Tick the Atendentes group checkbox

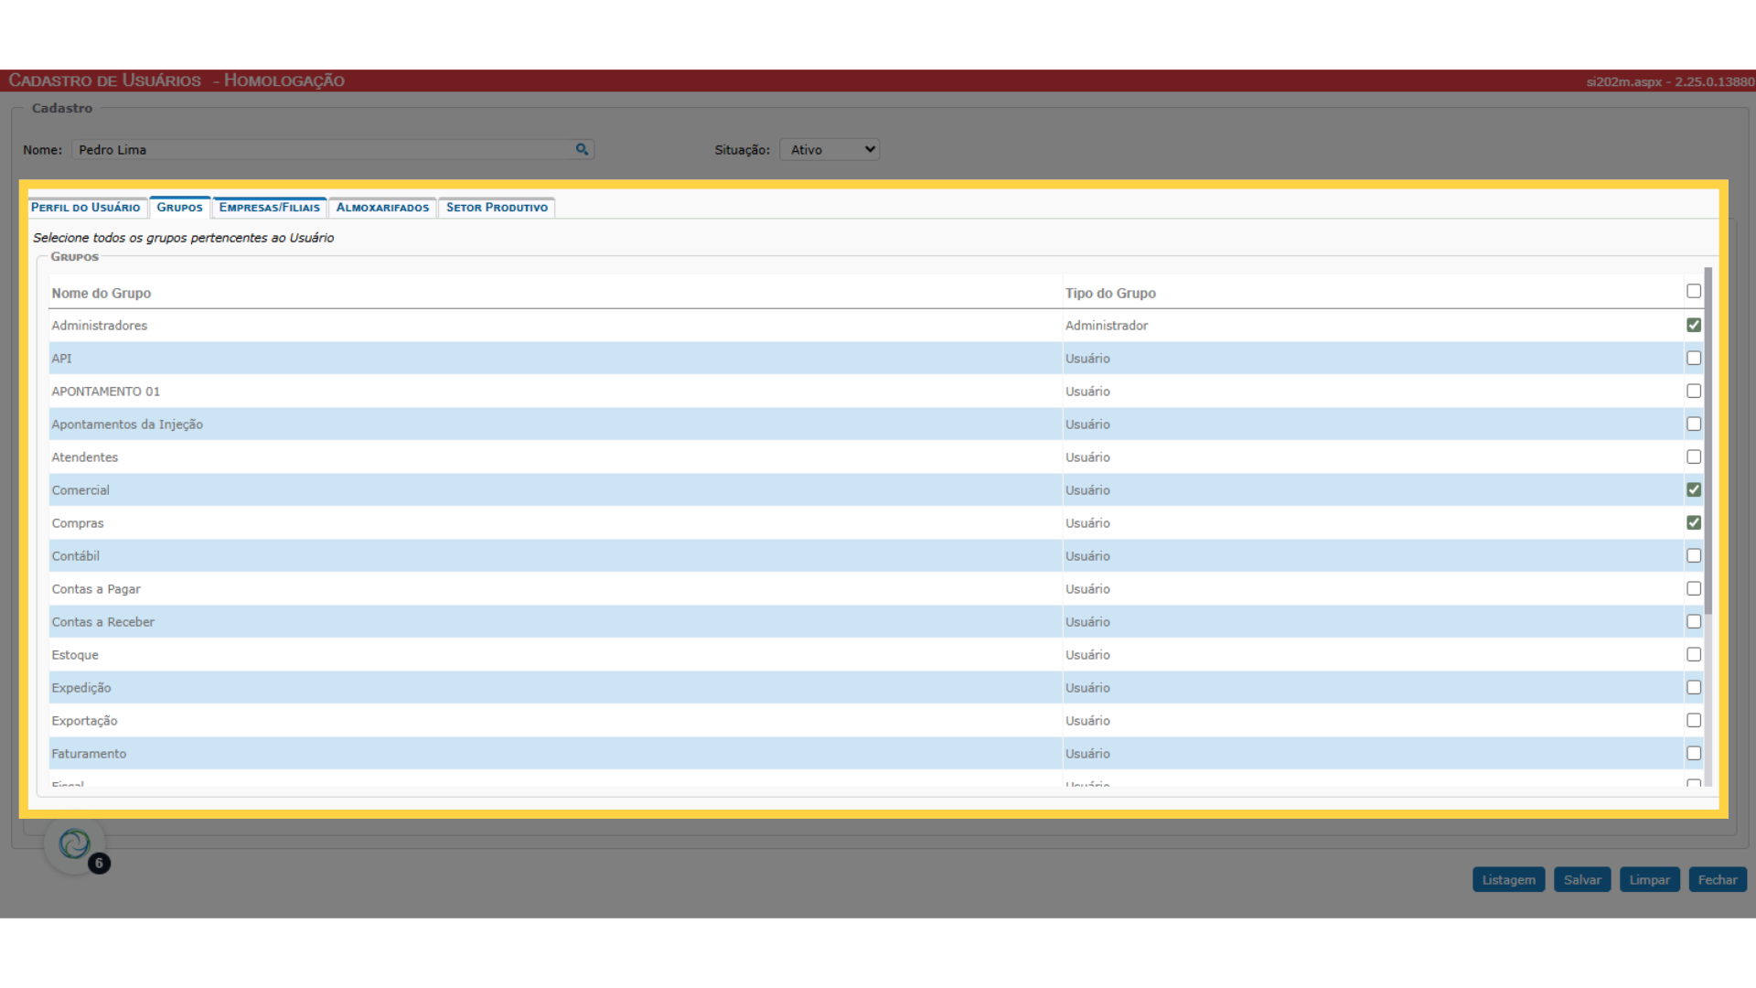1694,456
